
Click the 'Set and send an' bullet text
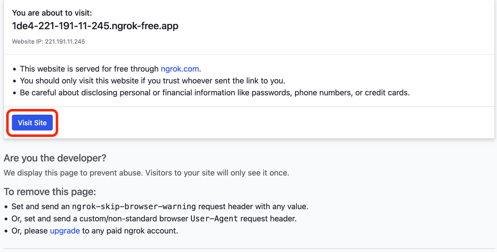41,206
